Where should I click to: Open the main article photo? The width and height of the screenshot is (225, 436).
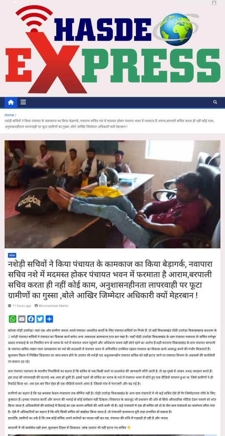(x=112, y=194)
